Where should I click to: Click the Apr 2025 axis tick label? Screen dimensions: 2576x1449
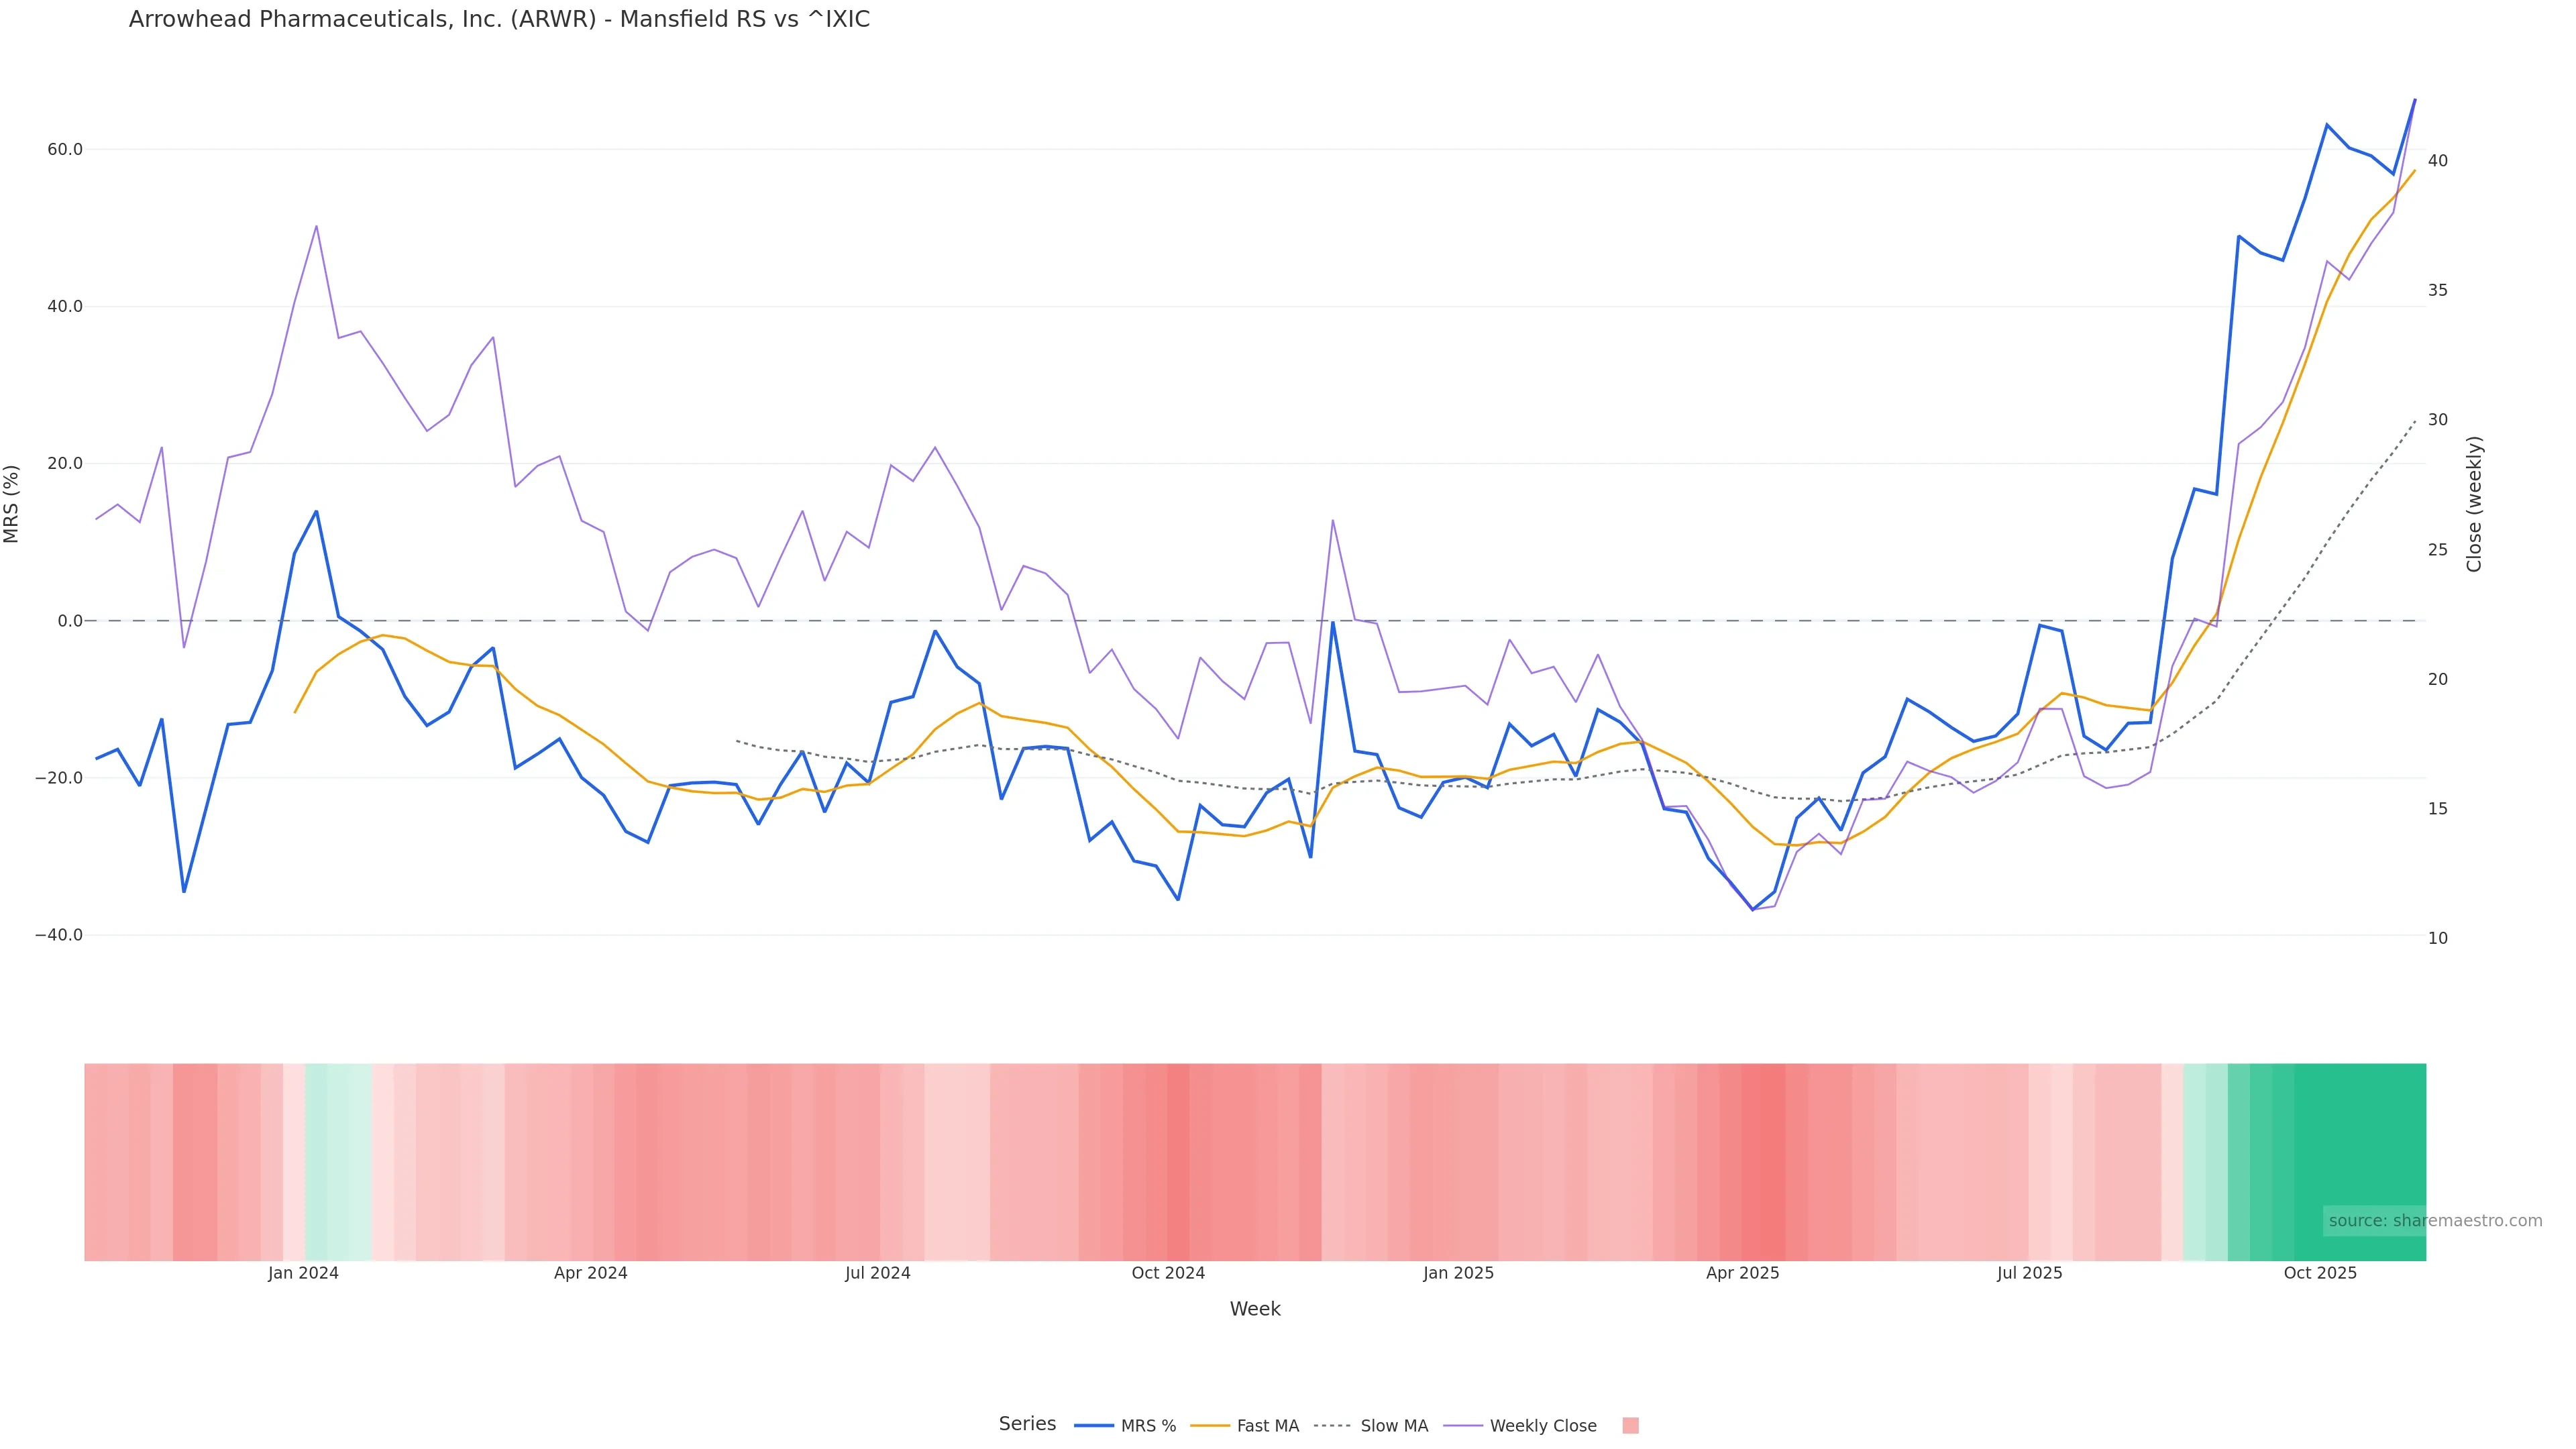tap(1743, 1273)
